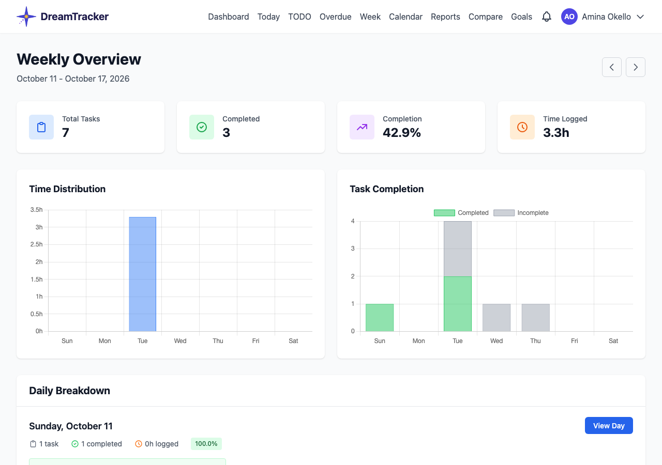The height and width of the screenshot is (465, 662).
Task: Click the Thursday incomplete bar in Task Completion
Action: click(535, 318)
